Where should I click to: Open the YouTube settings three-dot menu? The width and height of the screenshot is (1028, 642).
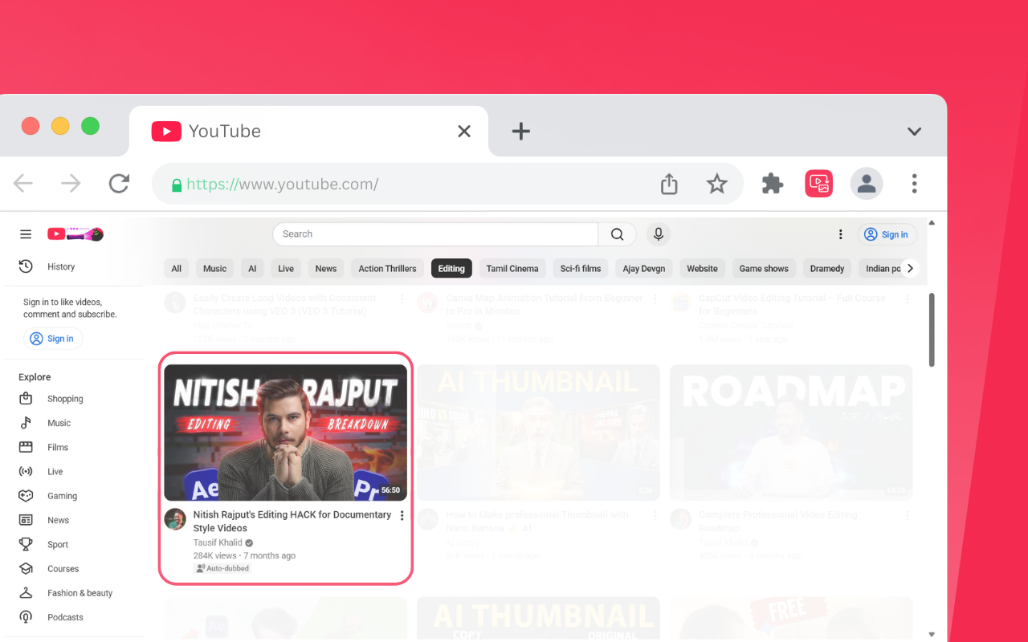pos(841,234)
